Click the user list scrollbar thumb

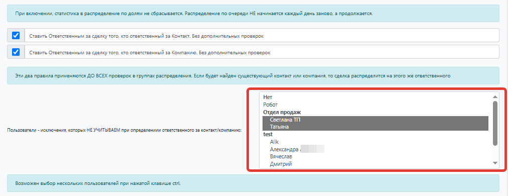(x=495, y=123)
